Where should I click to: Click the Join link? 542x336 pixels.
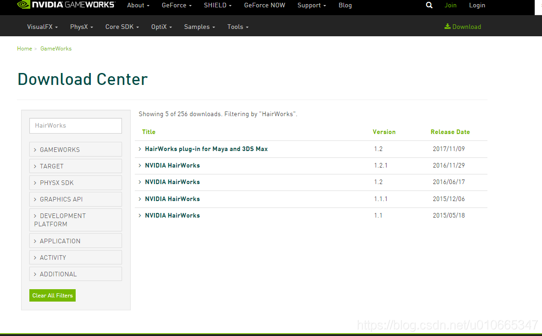point(450,5)
